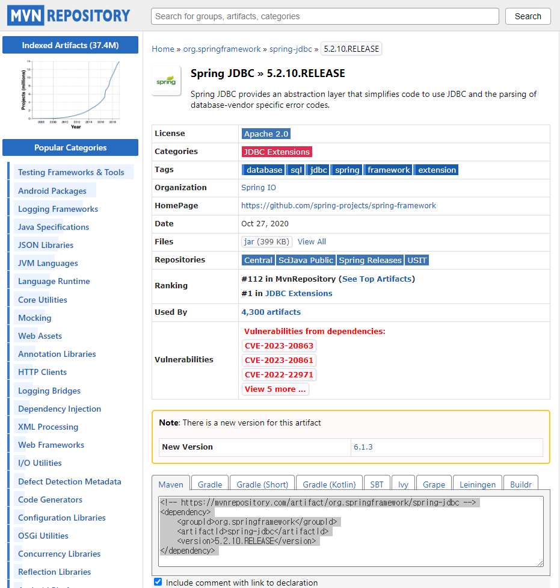Open new version 6.1.3 link
Image resolution: width=560 pixels, height=588 pixels.
[363, 447]
